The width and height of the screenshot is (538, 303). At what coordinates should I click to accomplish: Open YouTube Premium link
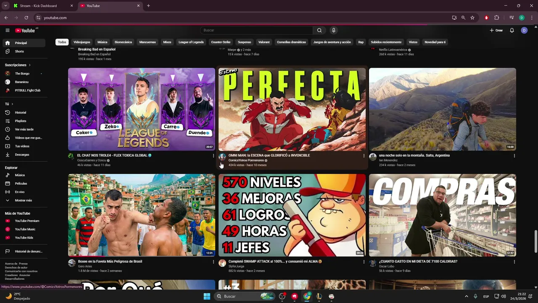click(x=24, y=221)
